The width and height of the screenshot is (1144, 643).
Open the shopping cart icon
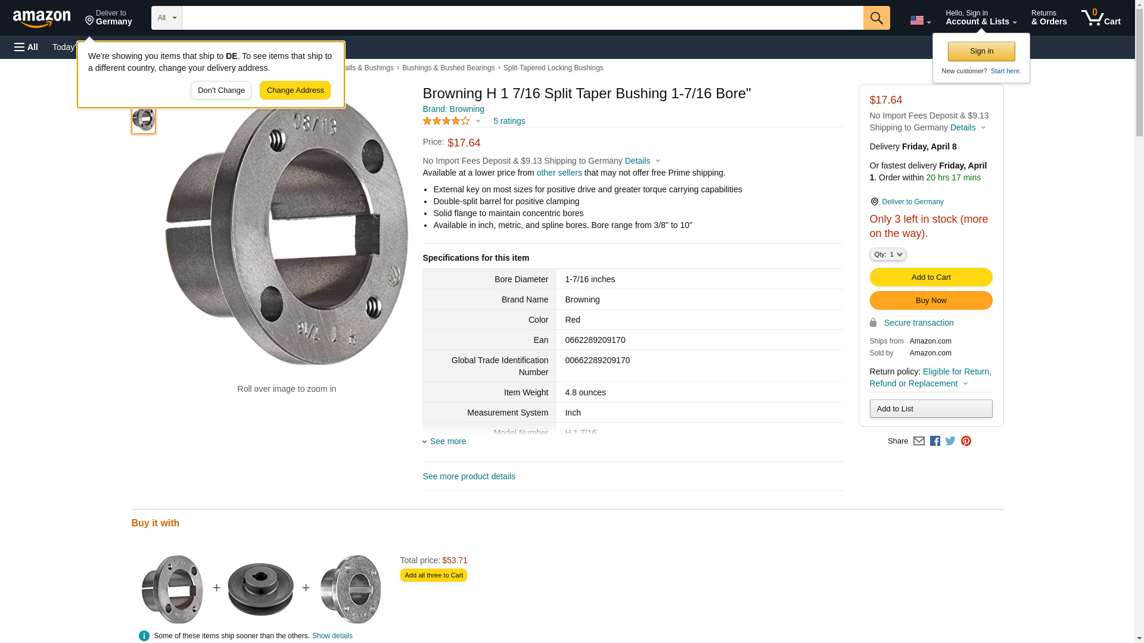click(1101, 18)
